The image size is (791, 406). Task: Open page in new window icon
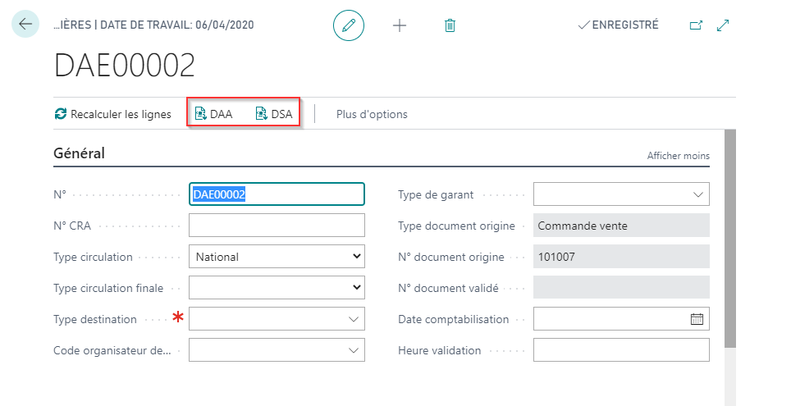click(696, 25)
